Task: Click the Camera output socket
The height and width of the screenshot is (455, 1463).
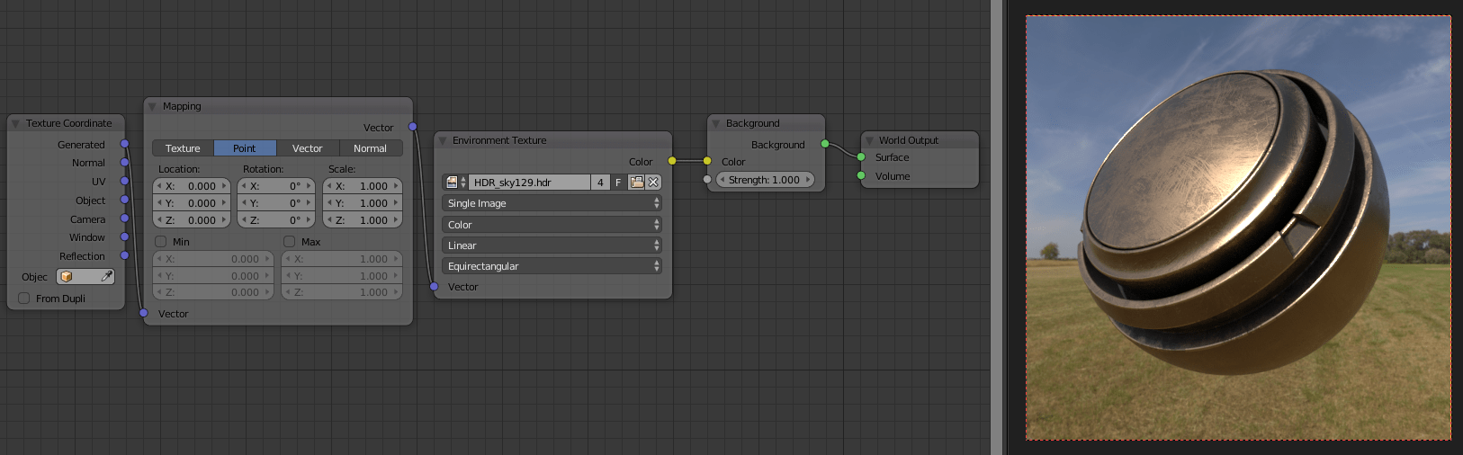Action: 125,219
